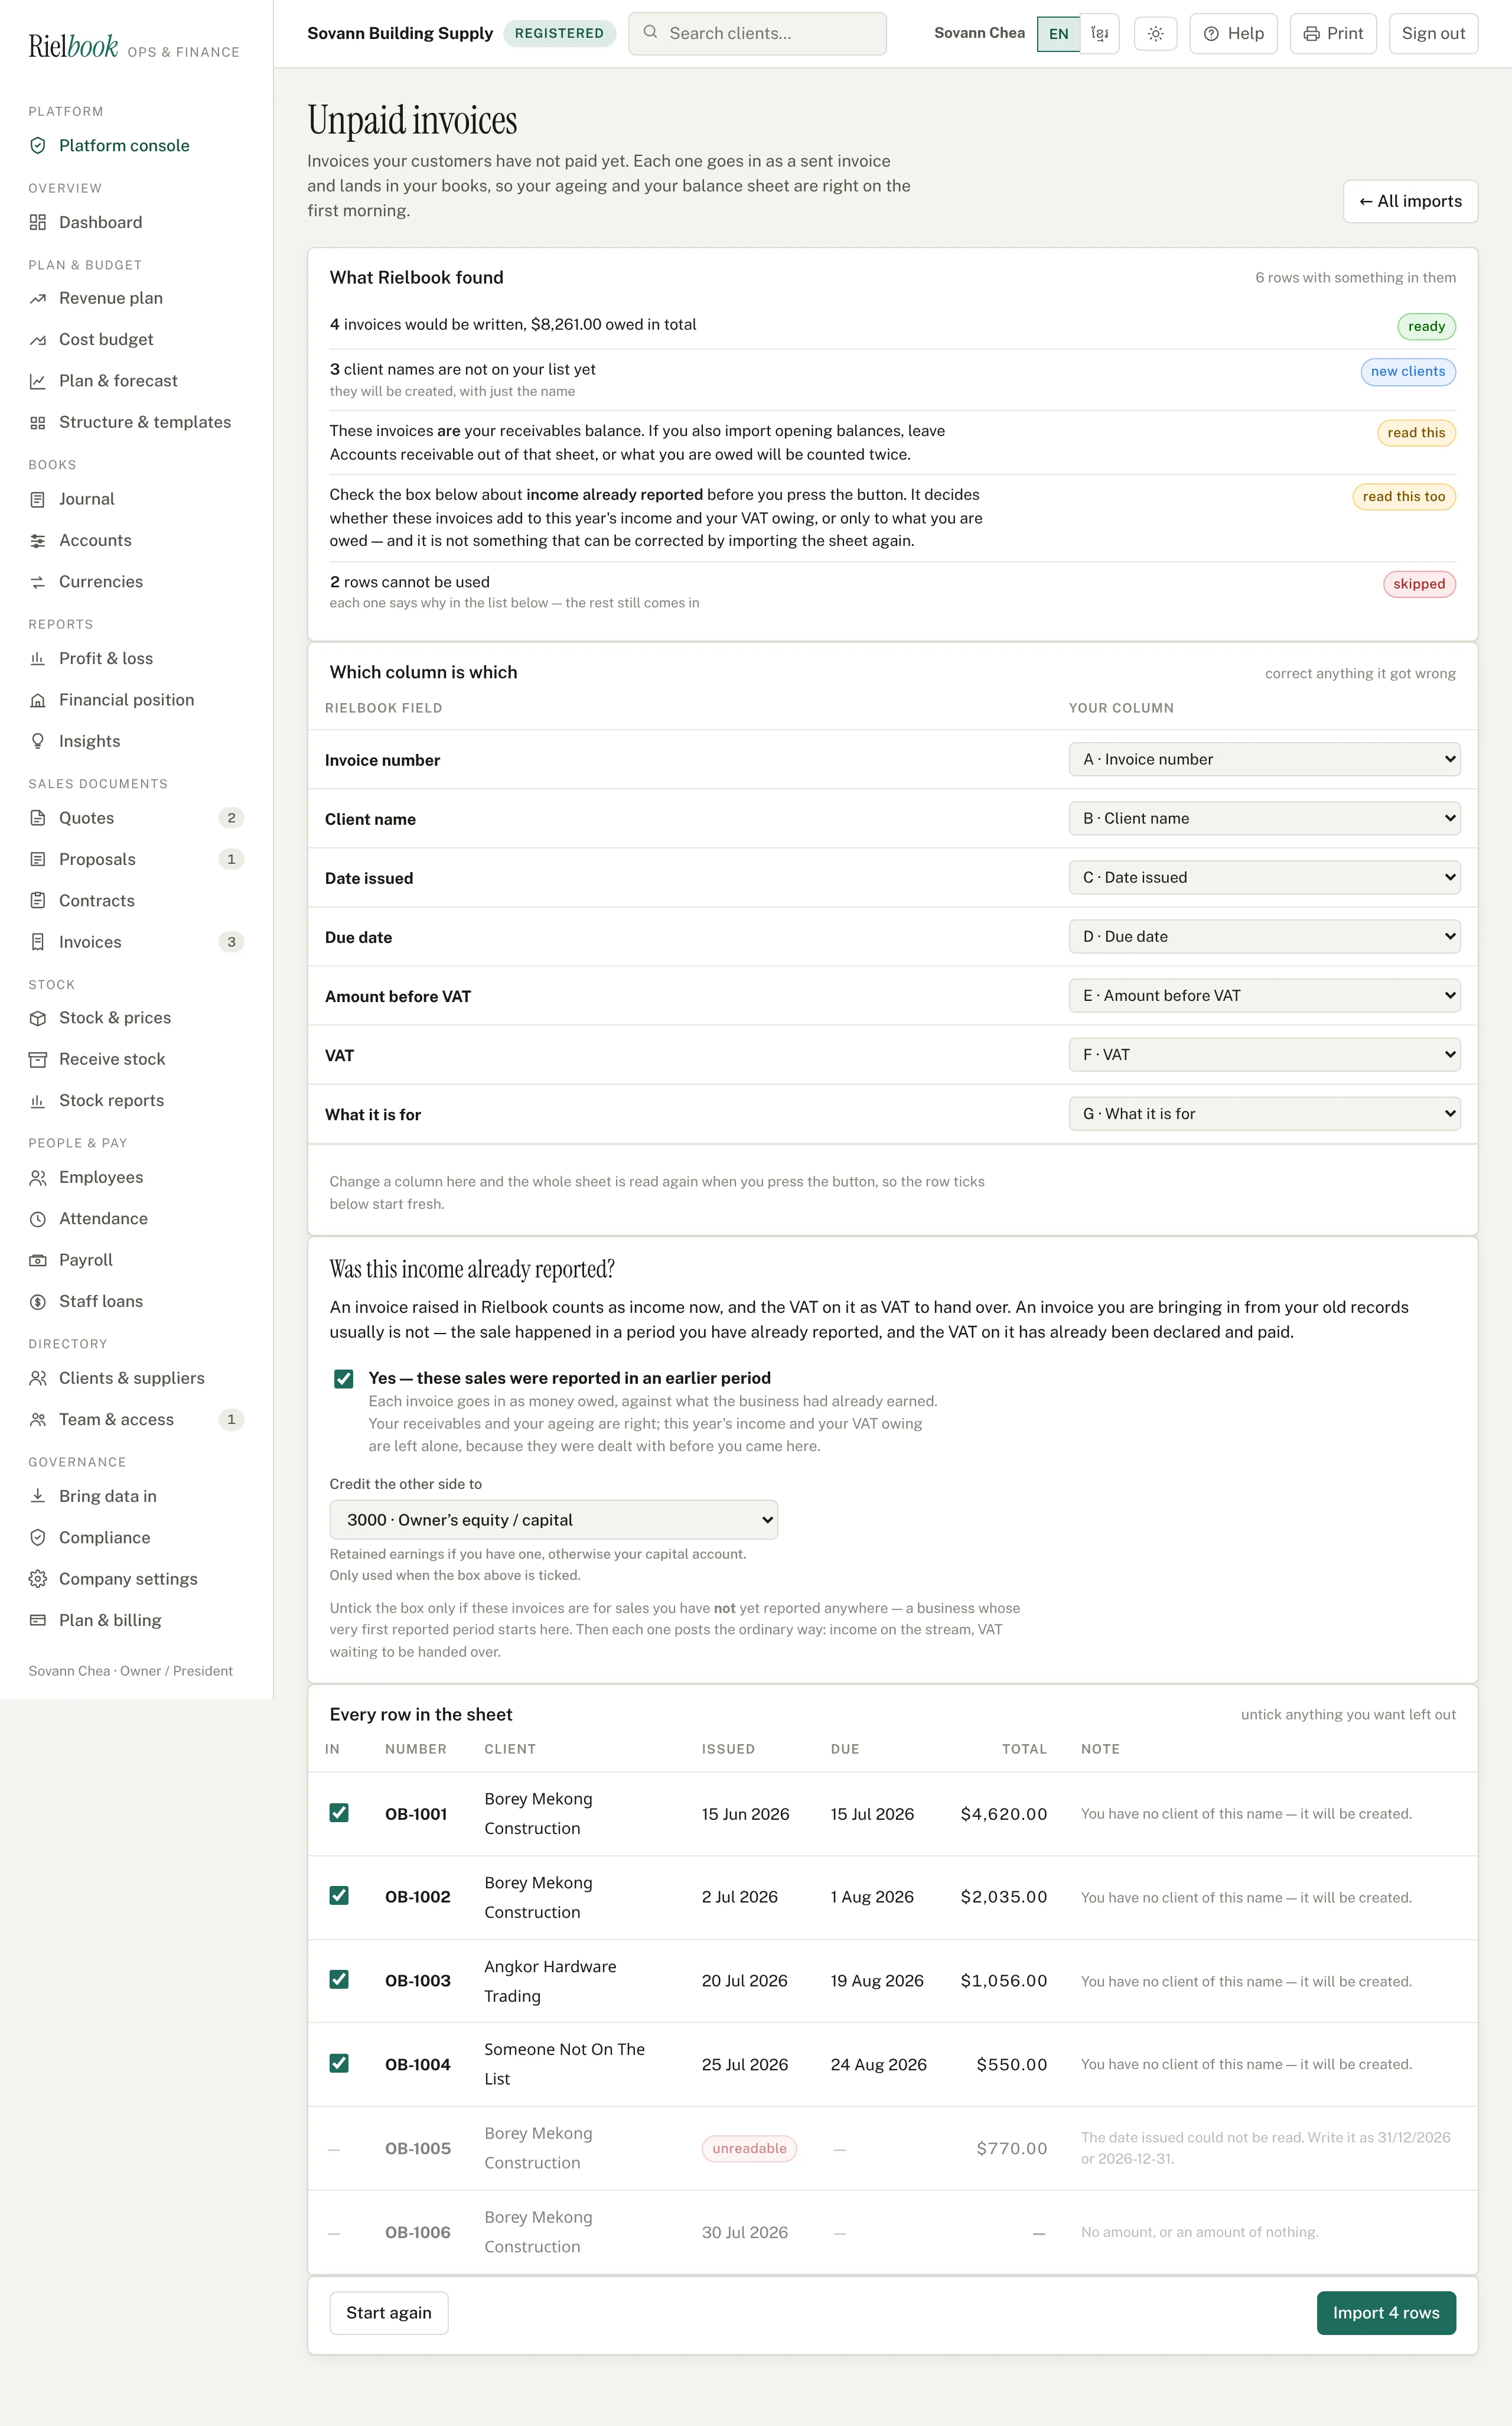This screenshot has width=1512, height=2426.
Task: Click the Sign out button
Action: pyautogui.click(x=1433, y=34)
